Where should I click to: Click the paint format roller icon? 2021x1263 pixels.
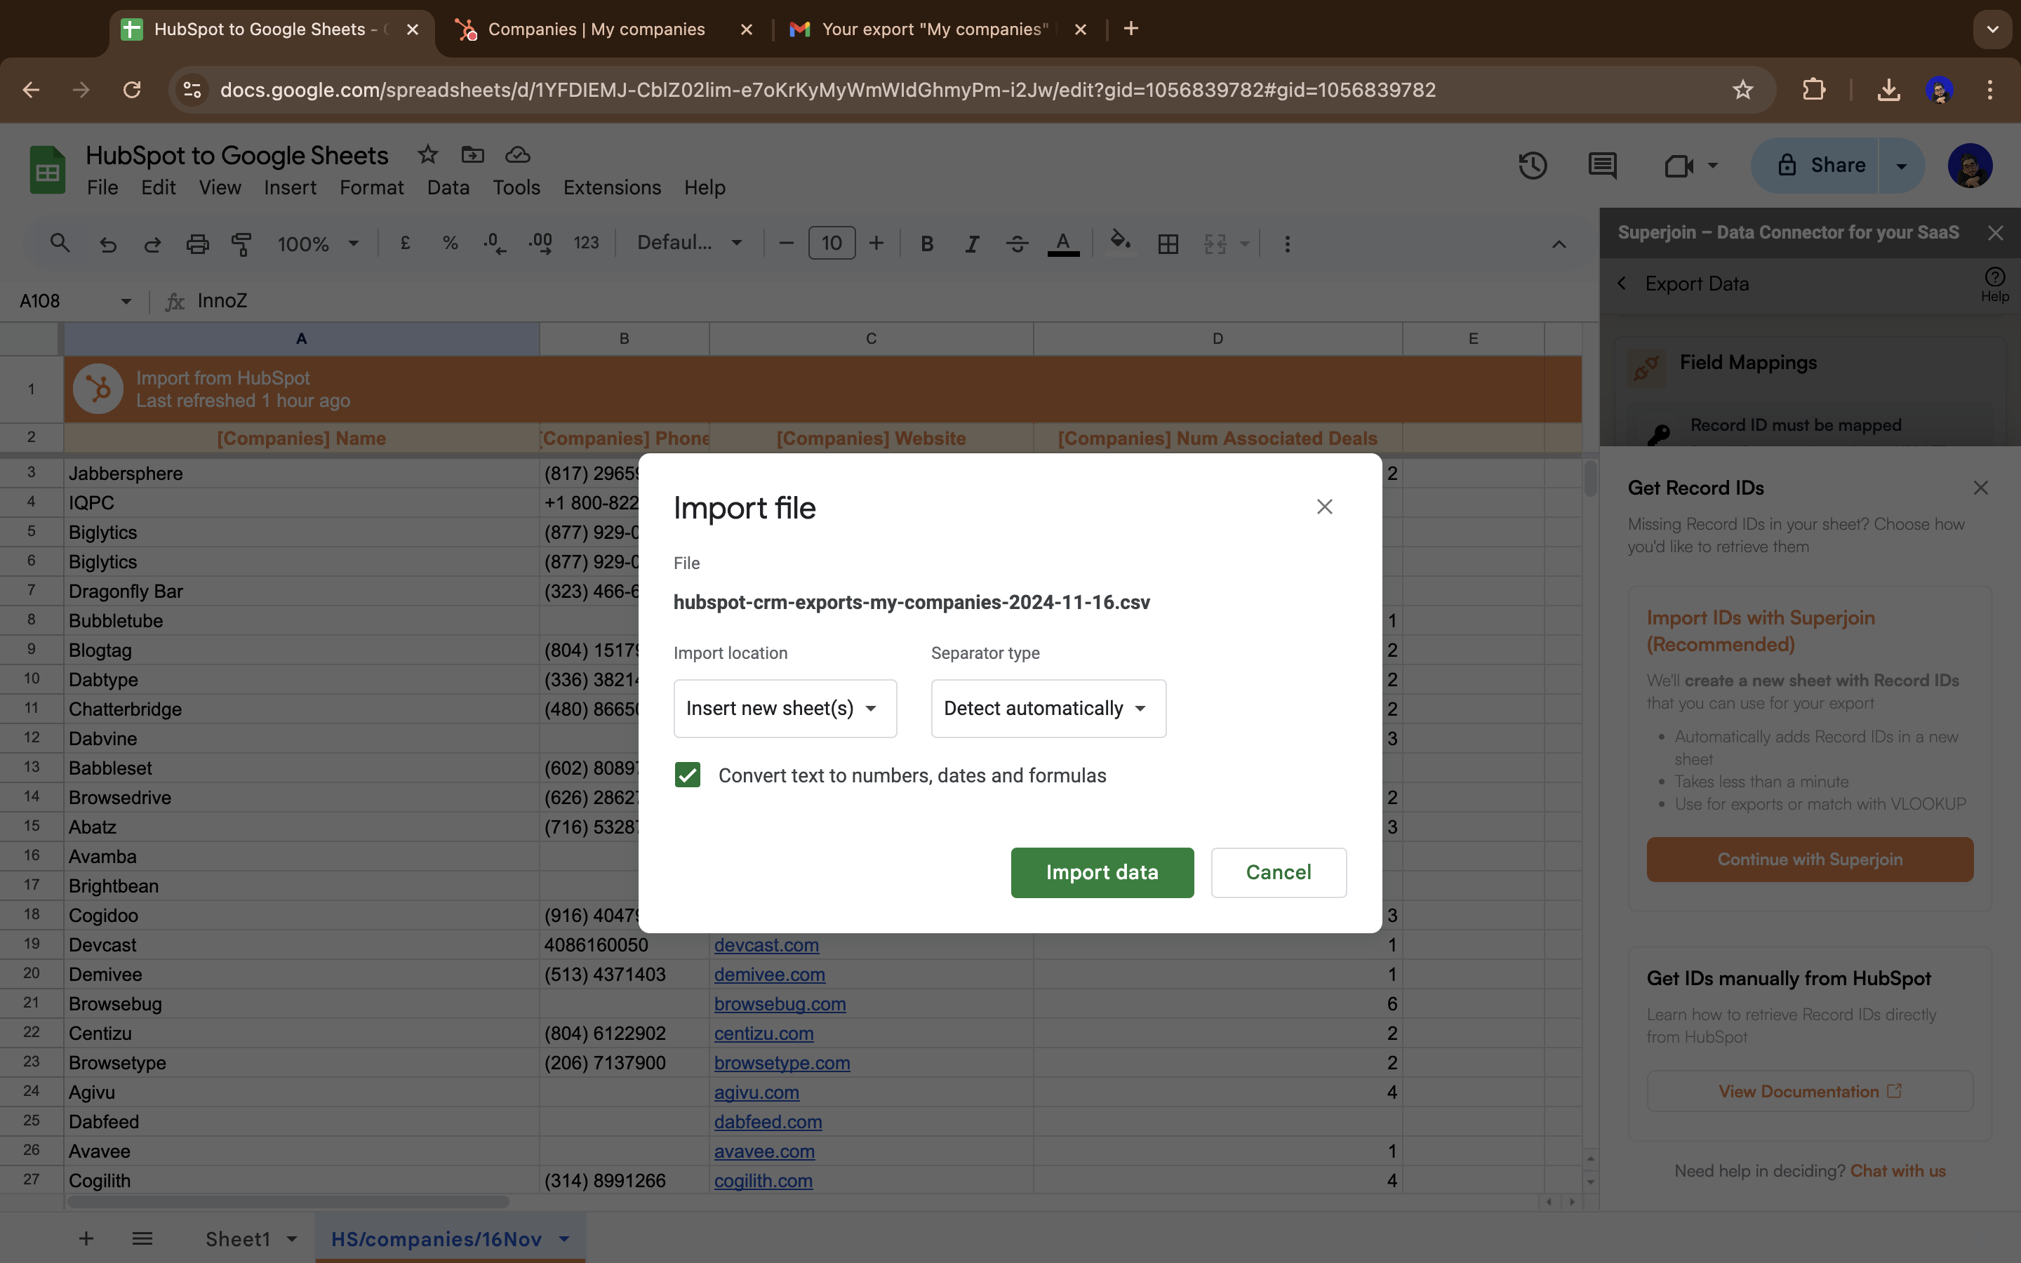coord(241,244)
